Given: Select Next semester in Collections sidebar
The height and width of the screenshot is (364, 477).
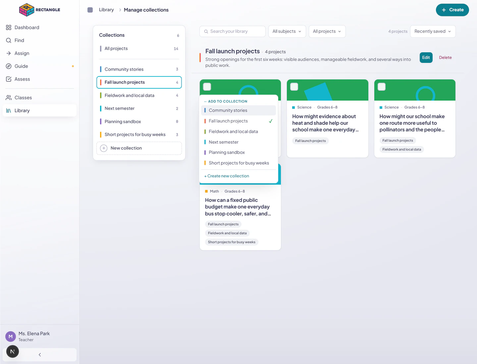Looking at the screenshot, I should click(139, 109).
